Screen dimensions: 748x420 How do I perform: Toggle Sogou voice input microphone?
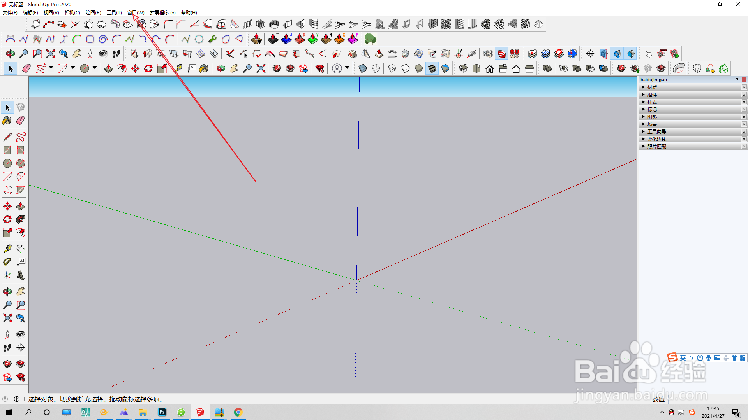[x=709, y=358]
